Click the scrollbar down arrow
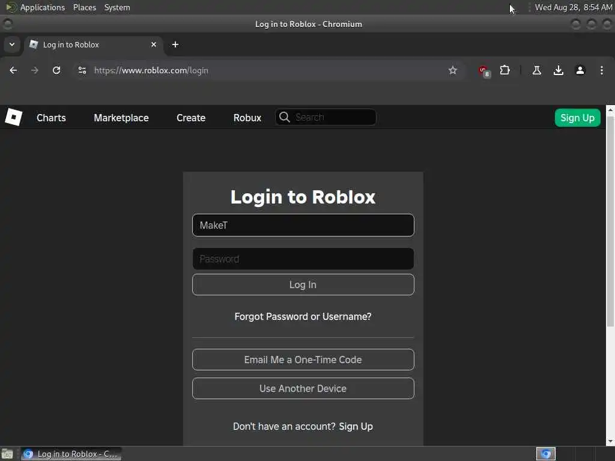This screenshot has width=615, height=461. tap(610, 442)
